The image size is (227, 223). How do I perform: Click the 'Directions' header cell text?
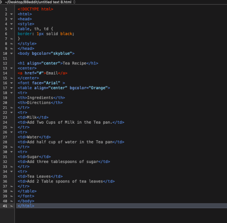pos(39,103)
